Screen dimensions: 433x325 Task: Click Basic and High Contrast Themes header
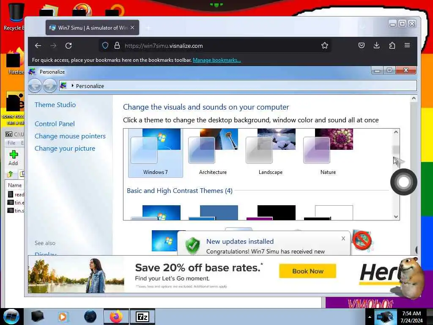[179, 191]
